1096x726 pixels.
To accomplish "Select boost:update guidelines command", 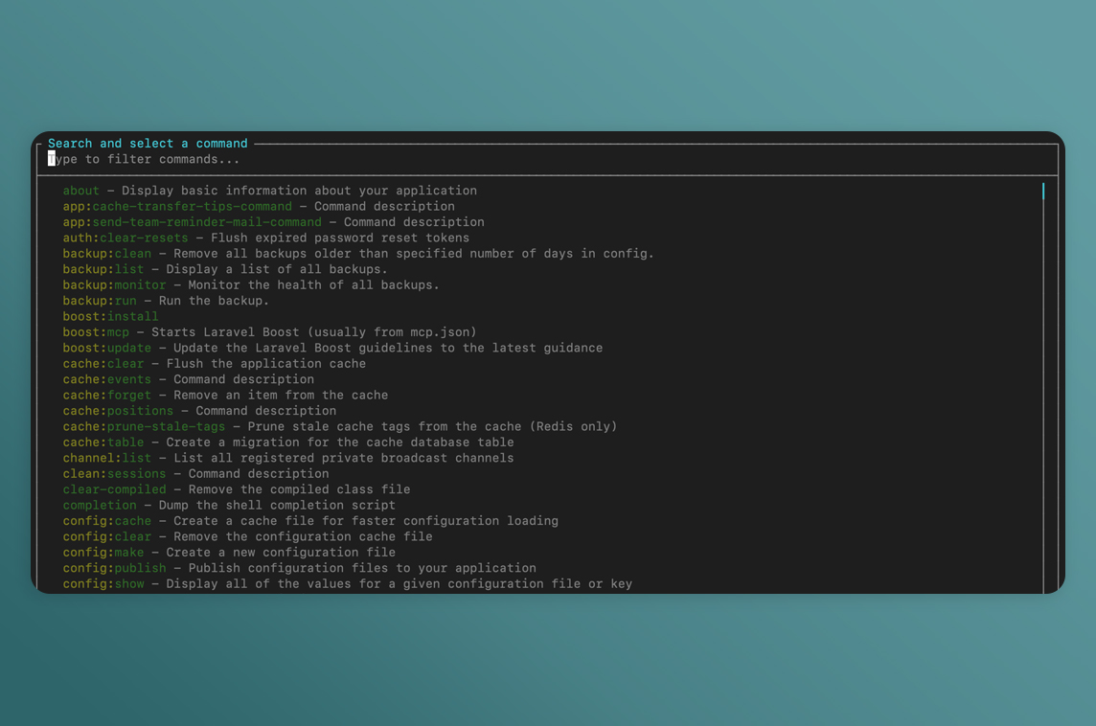I will click(107, 348).
